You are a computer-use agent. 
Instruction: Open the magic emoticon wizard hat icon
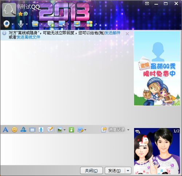23,130
